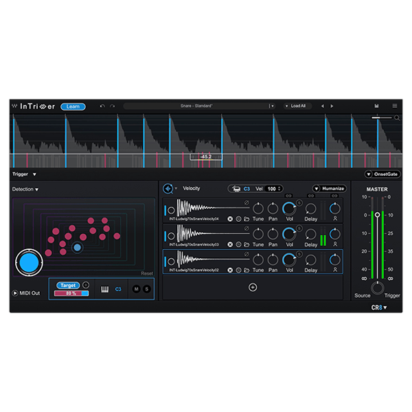This screenshot has width=412, height=412.
Task: Open folder icon for Velocity04 sample
Action: (247, 219)
